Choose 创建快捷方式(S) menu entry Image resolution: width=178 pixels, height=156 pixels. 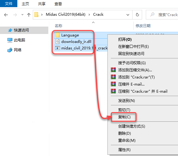pos(143,126)
